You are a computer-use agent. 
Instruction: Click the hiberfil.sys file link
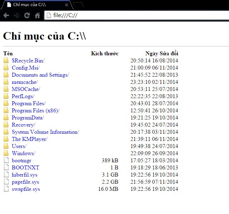point(24,175)
